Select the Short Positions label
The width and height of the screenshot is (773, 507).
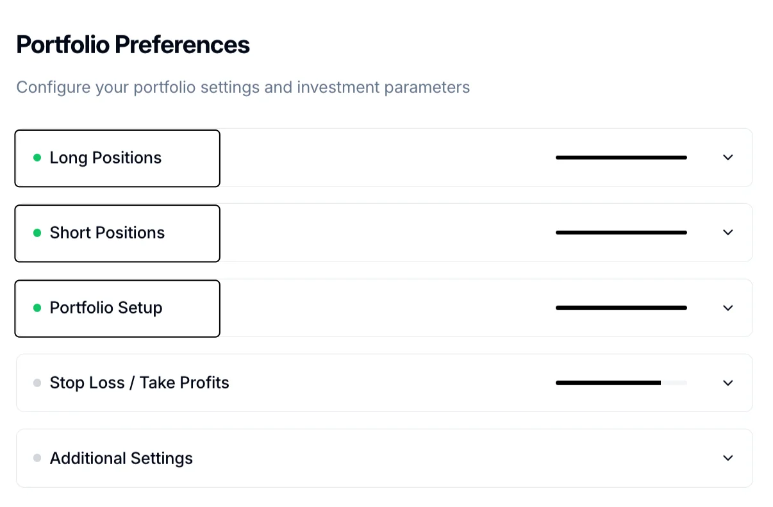pos(107,233)
